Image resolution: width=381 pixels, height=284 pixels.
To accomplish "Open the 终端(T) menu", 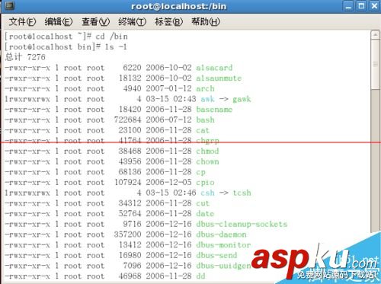I will tap(133, 22).
